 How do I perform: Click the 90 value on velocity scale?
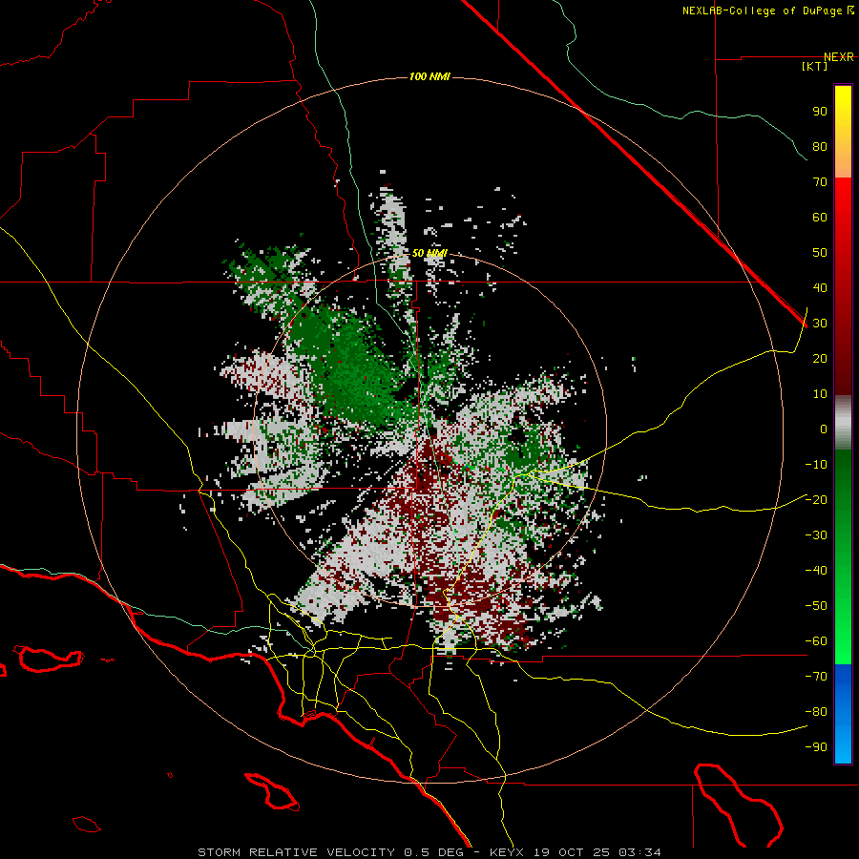coord(820,112)
